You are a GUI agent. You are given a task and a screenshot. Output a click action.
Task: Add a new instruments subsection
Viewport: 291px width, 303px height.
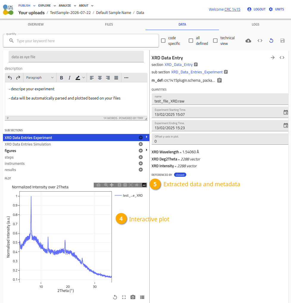(x=141, y=163)
